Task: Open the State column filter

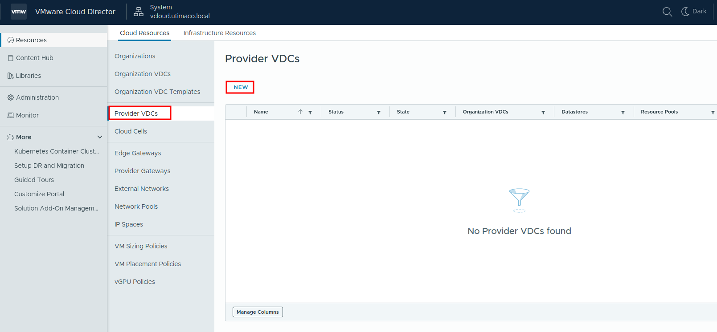Action: (x=445, y=112)
